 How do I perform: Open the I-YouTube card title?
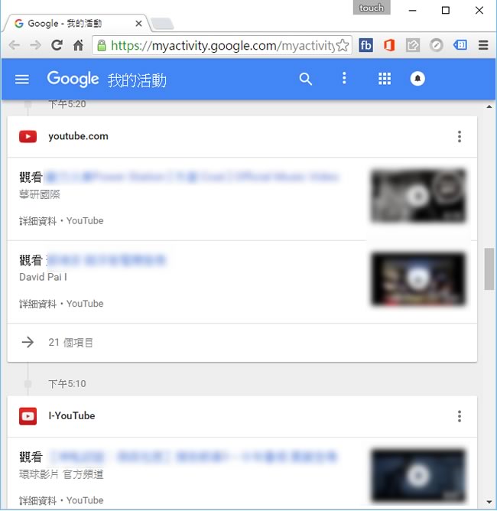72,416
